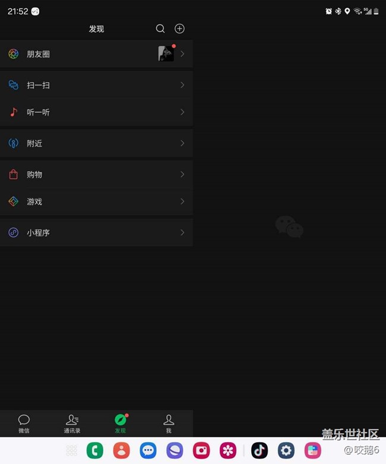The width and height of the screenshot is (386, 464).
Task: Select the 发现 discover tab
Action: (x=121, y=424)
